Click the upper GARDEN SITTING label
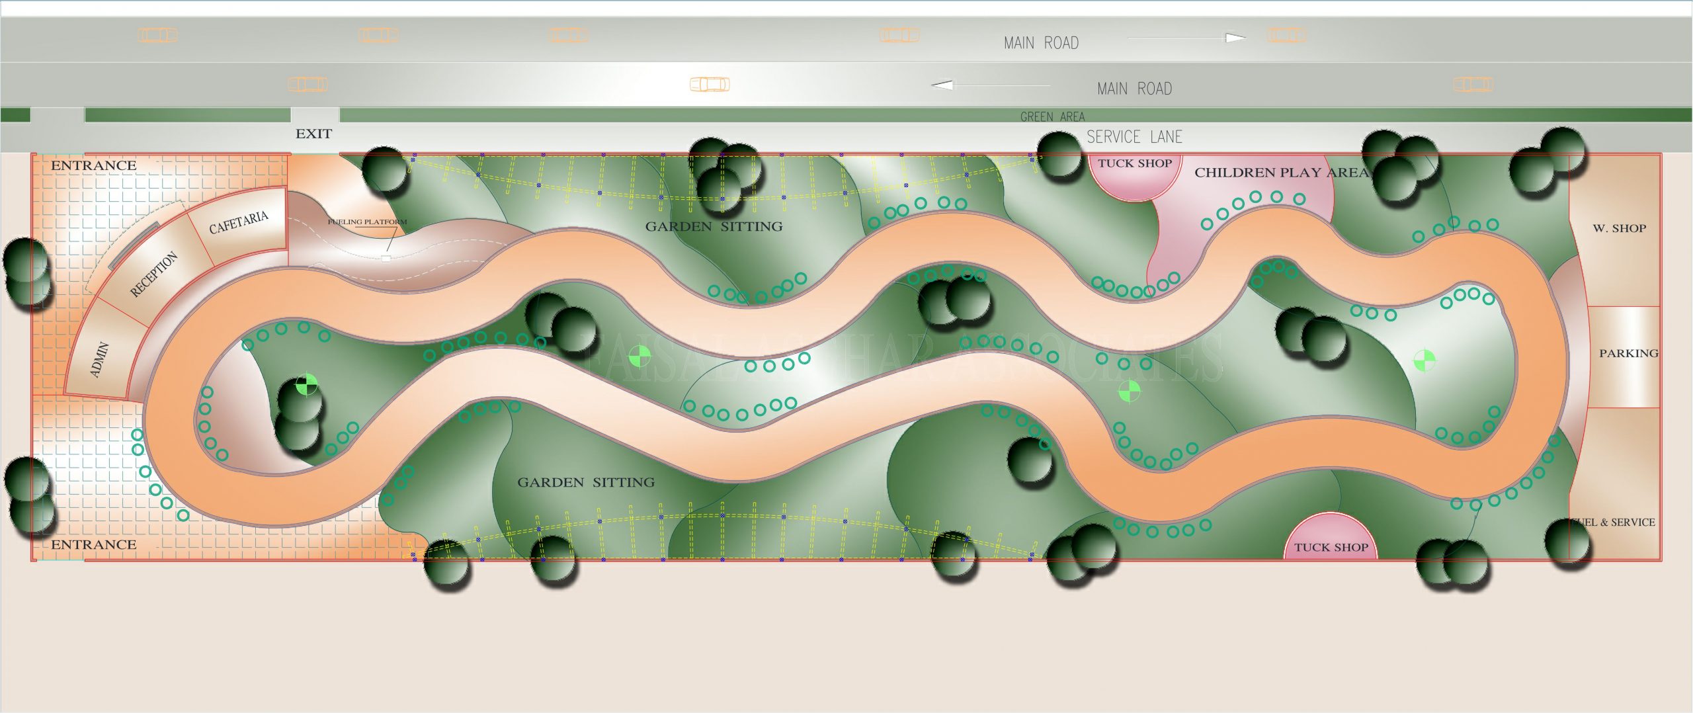Viewport: 1693px width, 713px height. (x=714, y=227)
